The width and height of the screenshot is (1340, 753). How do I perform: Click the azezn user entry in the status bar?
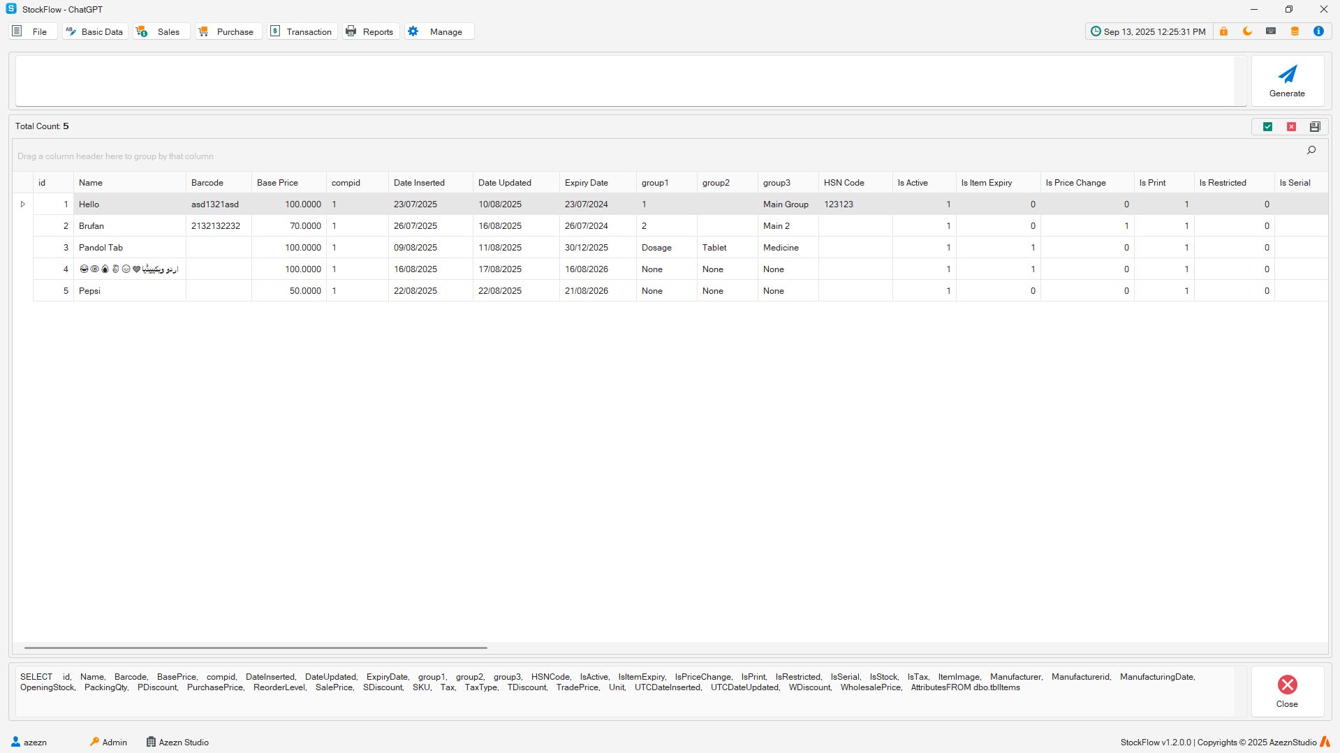point(29,742)
